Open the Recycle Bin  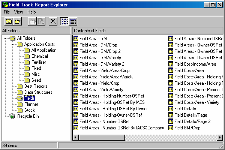point(28,116)
